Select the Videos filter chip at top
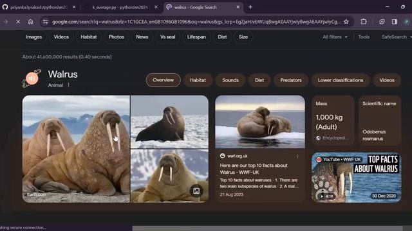 (61, 37)
